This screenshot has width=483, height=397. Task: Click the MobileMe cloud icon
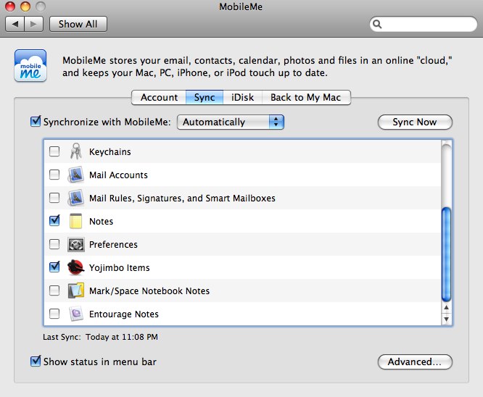click(x=30, y=65)
